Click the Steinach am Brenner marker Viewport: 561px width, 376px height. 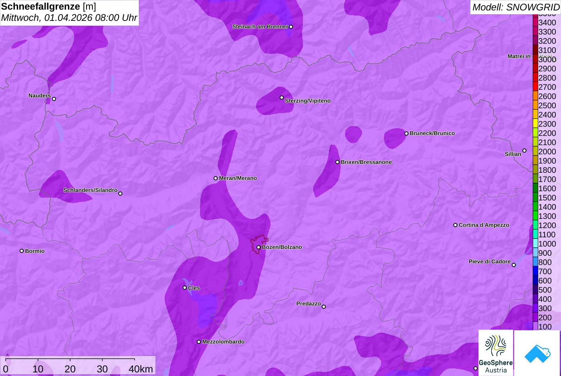[x=291, y=27]
